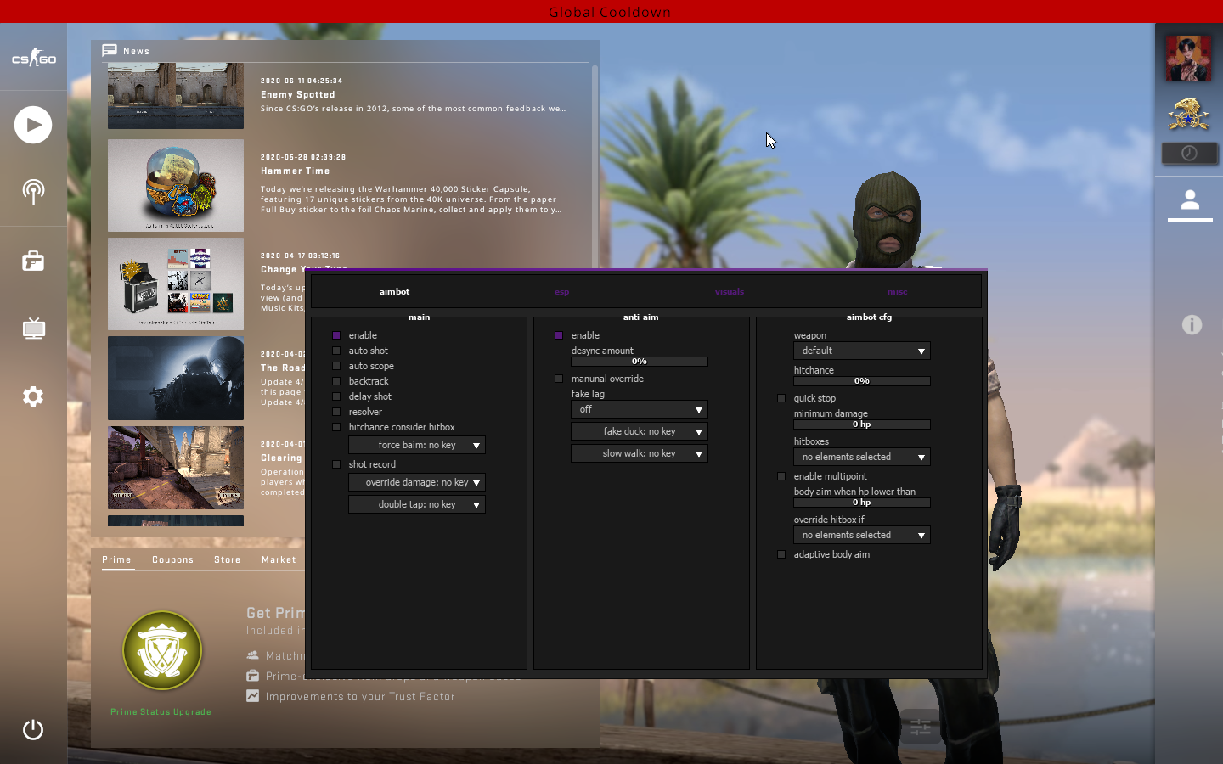The width and height of the screenshot is (1223, 764).
Task: Click the CS:GO logo icon
Action: [33, 59]
